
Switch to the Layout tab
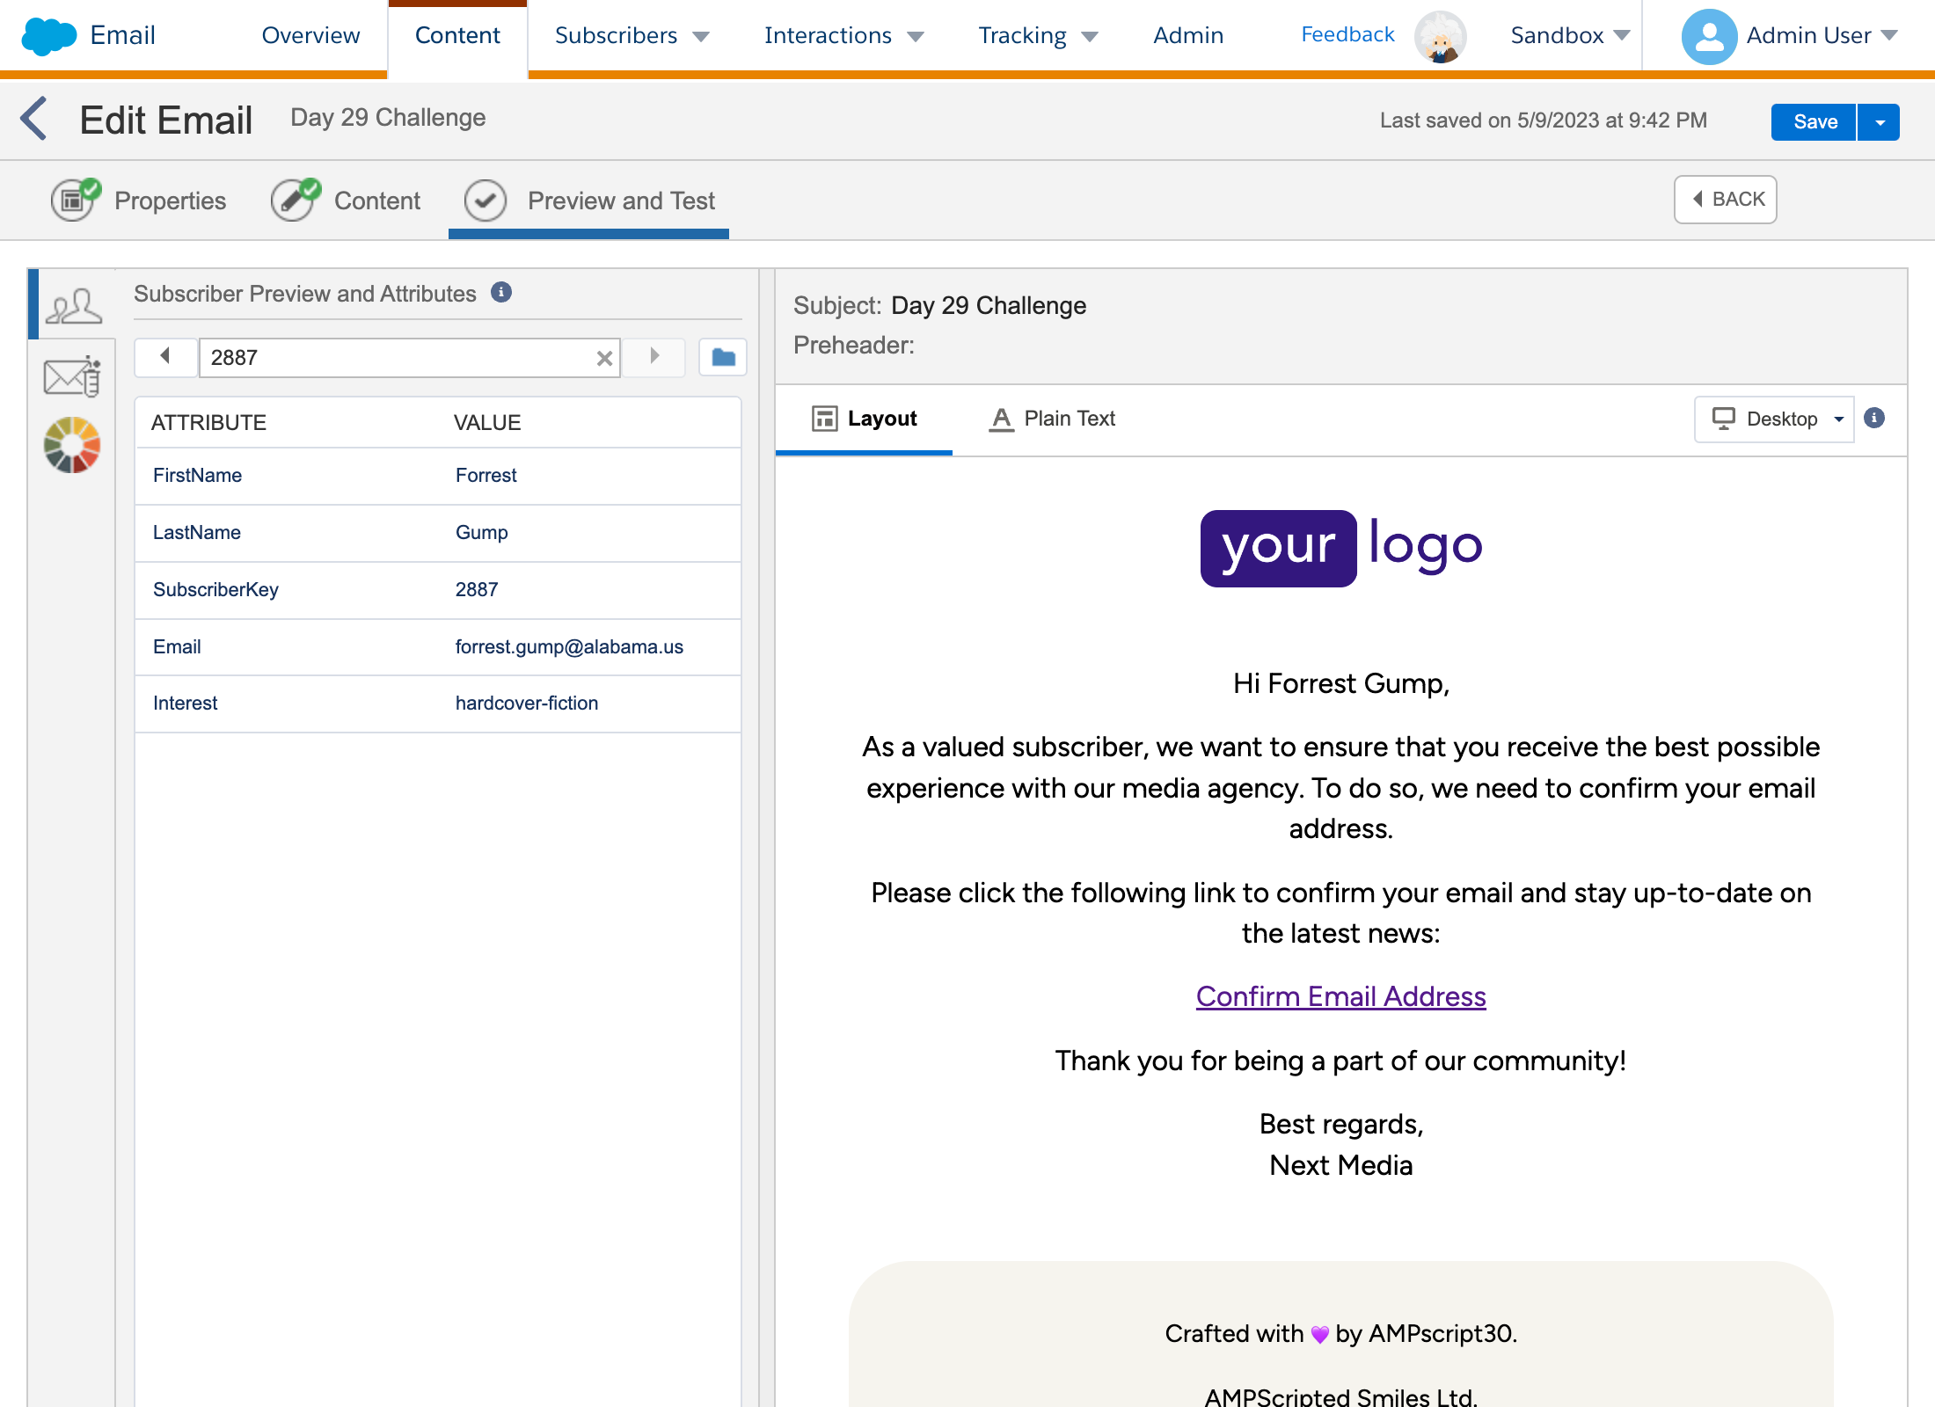tap(864, 419)
